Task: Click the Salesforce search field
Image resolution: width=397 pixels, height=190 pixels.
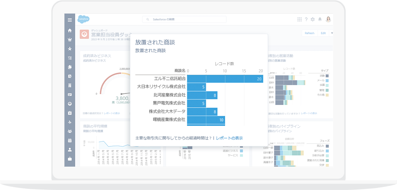Action: coord(184,20)
